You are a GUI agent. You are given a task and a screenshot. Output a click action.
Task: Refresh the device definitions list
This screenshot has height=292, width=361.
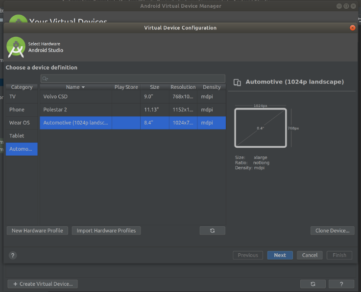212,231
